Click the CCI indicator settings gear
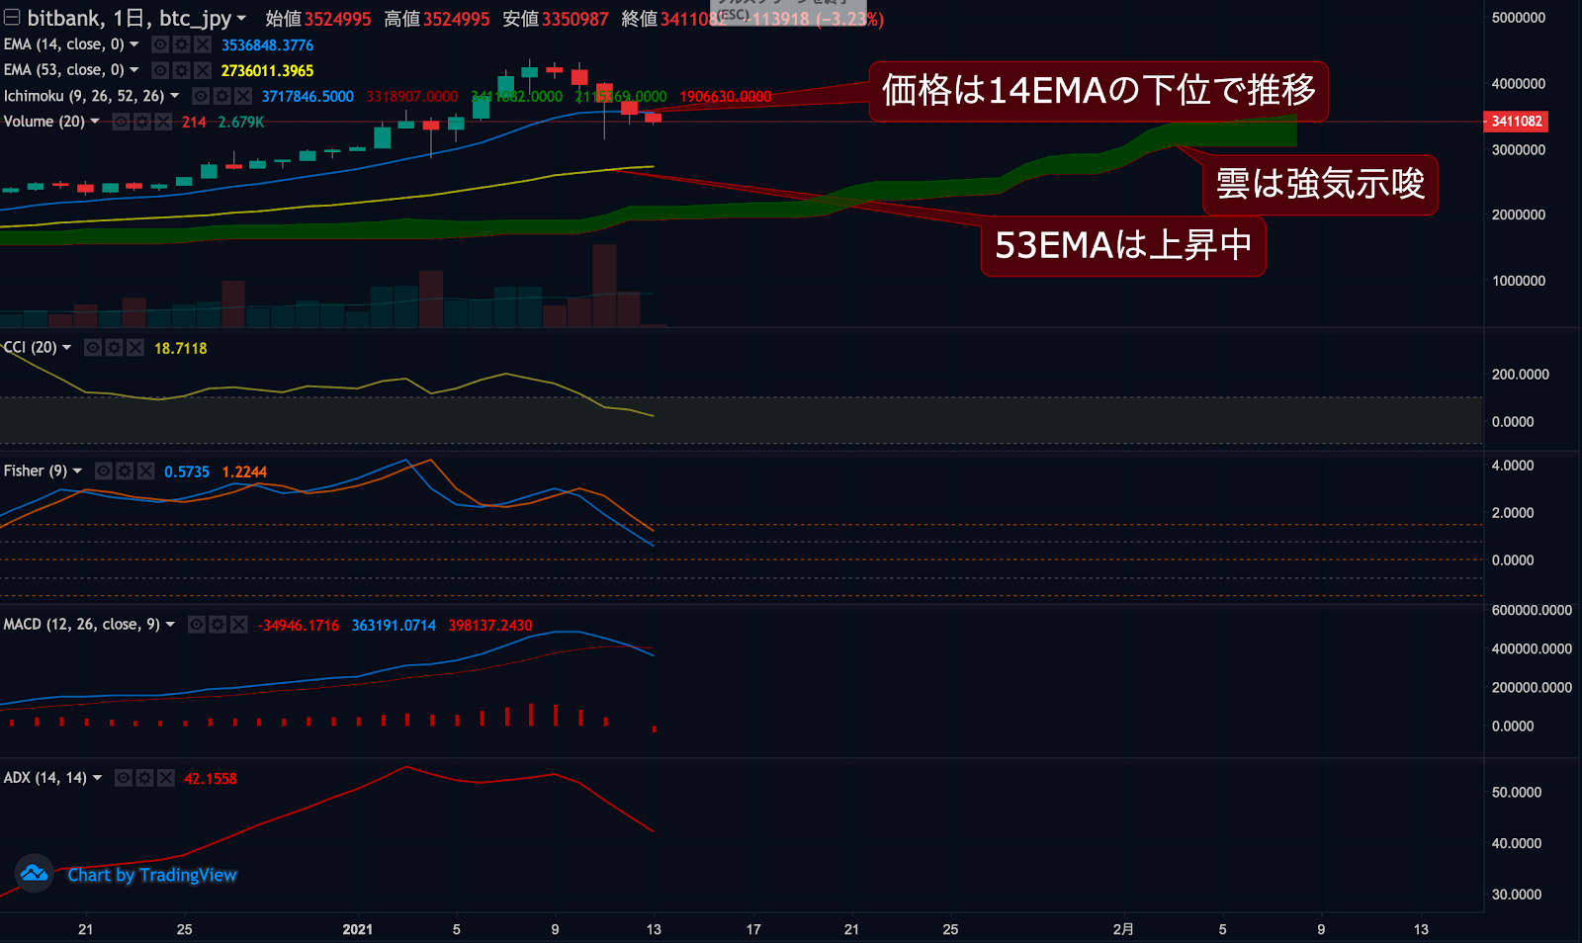 114,348
